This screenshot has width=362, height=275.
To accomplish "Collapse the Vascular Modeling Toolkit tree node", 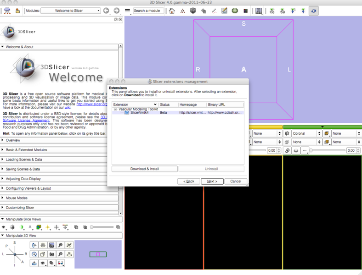I will [115, 109].
